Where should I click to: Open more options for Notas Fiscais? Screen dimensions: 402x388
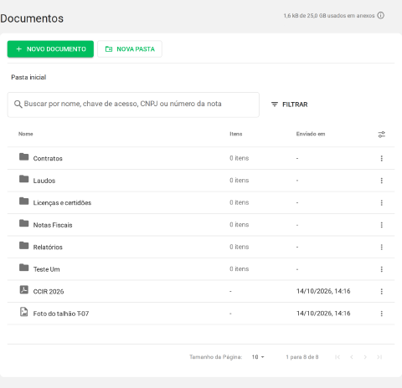point(382,225)
